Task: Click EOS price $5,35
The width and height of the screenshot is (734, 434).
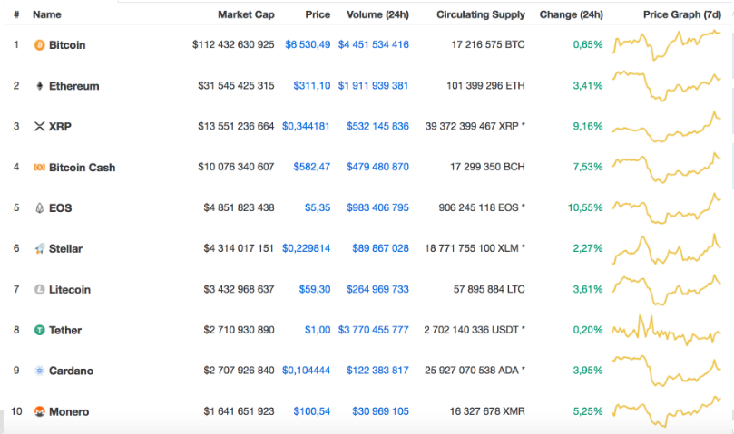Action: click(318, 207)
